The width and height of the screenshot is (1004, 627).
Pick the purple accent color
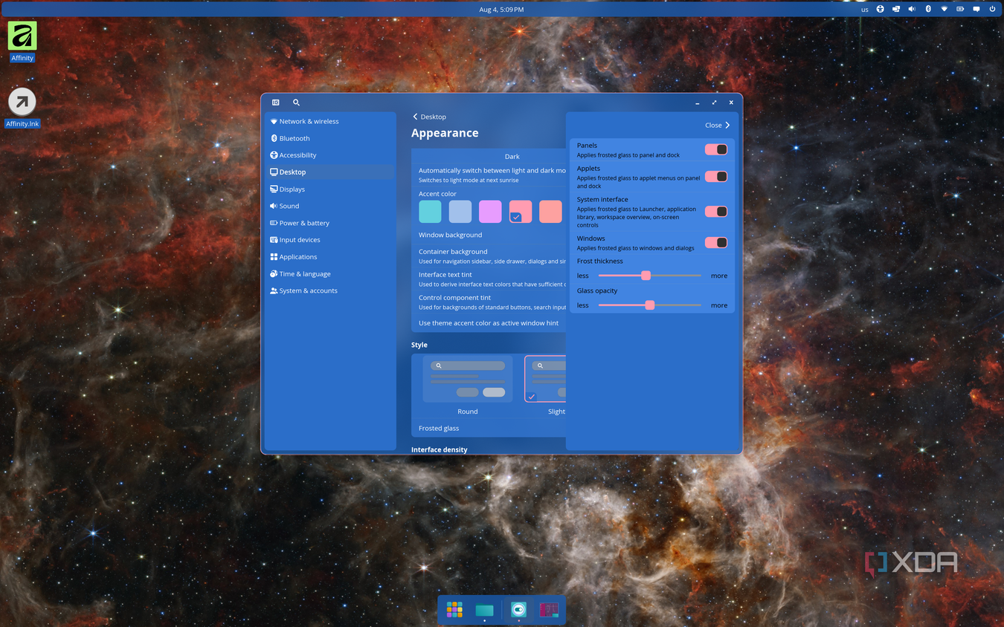[490, 212]
